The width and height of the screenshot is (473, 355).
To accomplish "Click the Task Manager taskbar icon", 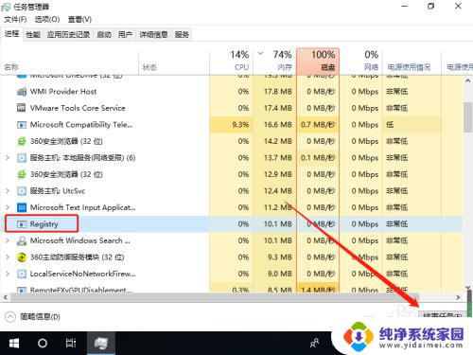I will pos(101,343).
